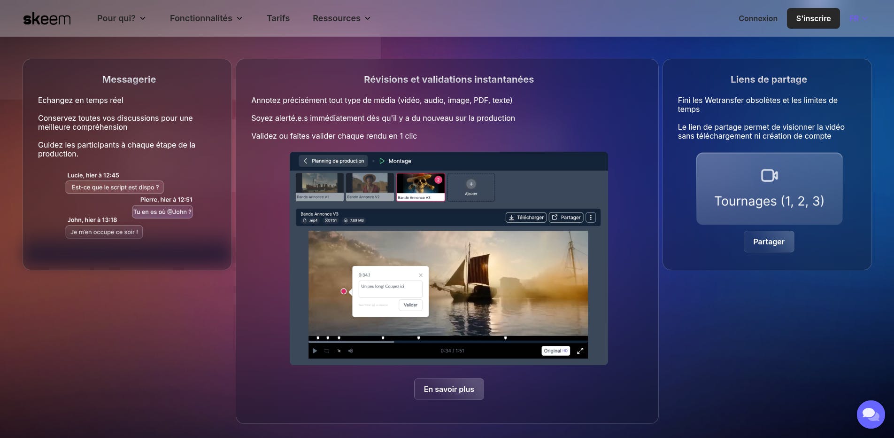Click the 'Tu en es où @John ?' message
894x438 pixels.
point(162,212)
